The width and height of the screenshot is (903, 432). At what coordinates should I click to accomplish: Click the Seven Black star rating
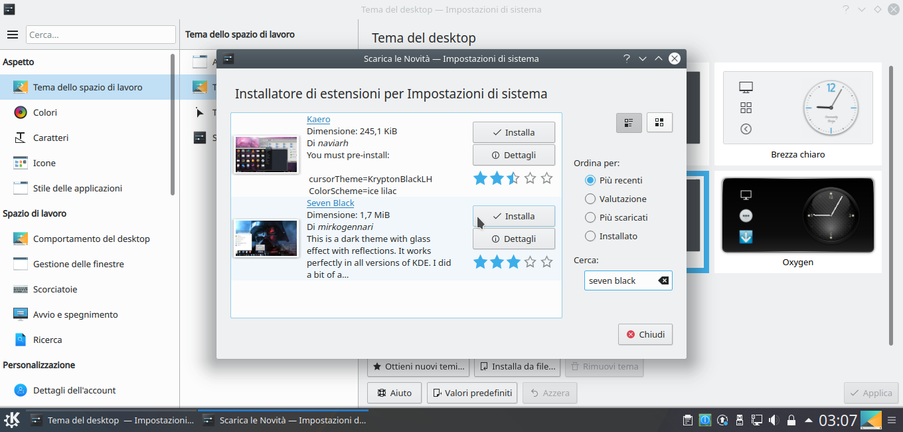[513, 262]
